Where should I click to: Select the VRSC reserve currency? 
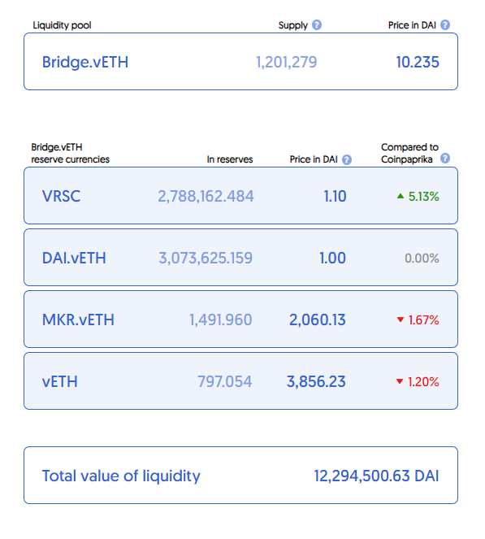pyautogui.click(x=61, y=196)
